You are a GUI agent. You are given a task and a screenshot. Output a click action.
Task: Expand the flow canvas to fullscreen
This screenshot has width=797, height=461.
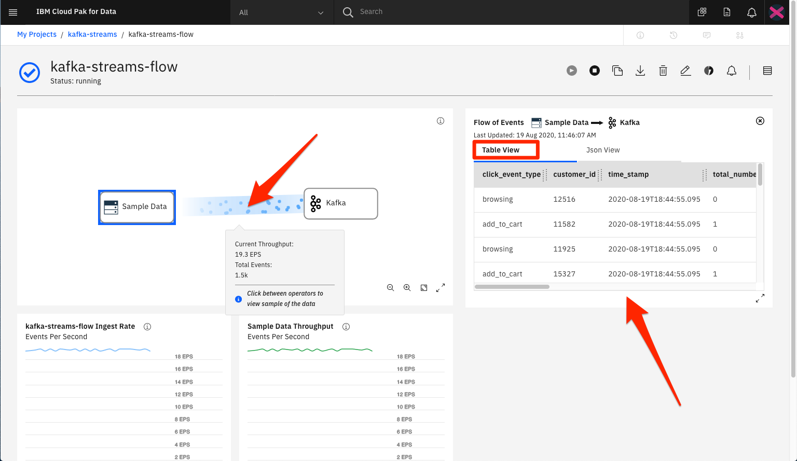[x=441, y=288]
